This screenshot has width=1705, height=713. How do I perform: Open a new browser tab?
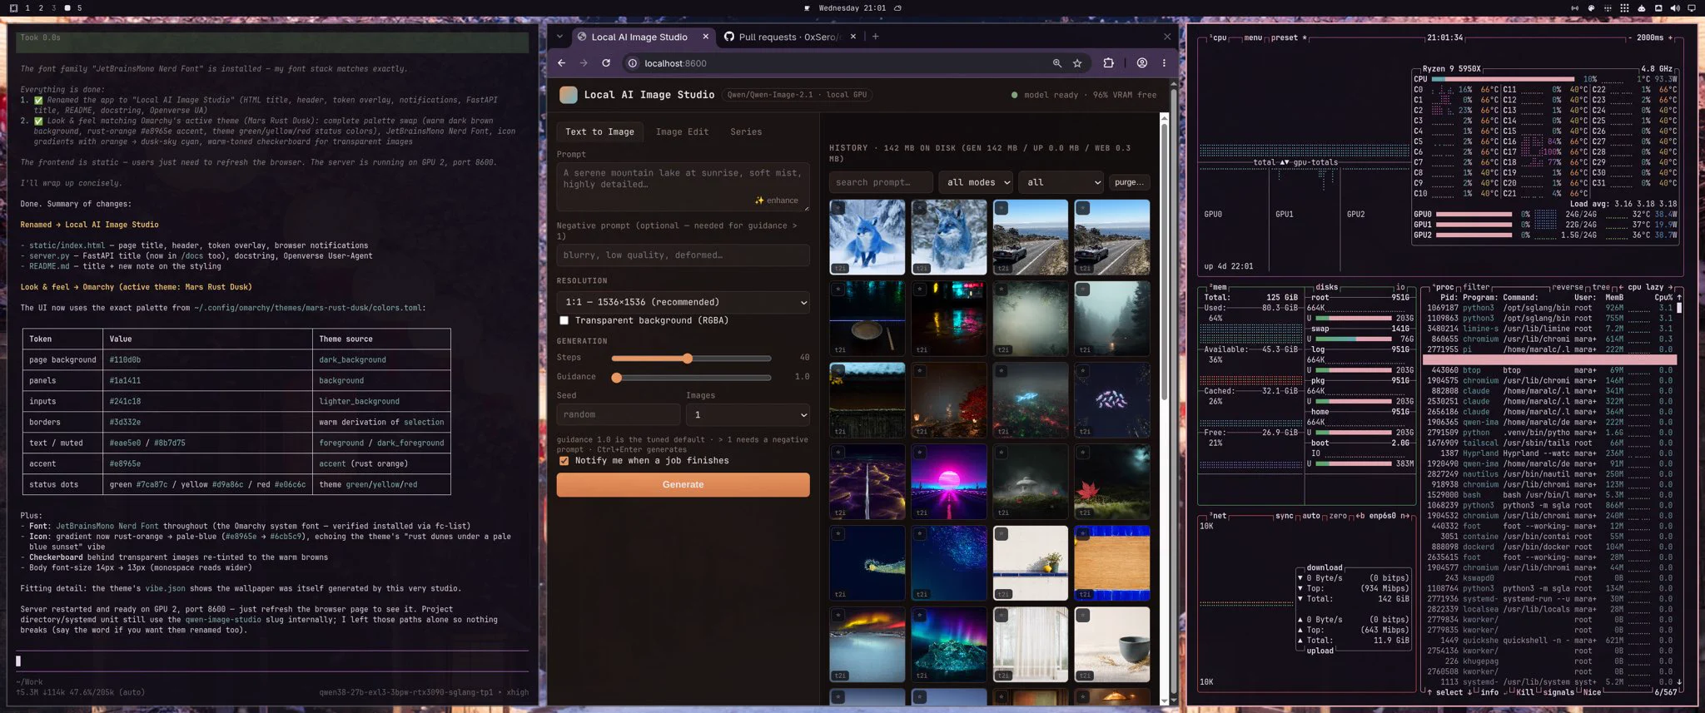click(875, 37)
